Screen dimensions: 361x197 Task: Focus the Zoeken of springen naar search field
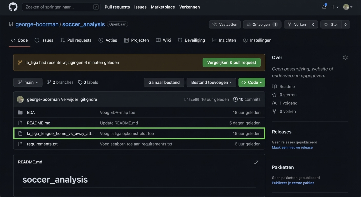click(x=58, y=7)
